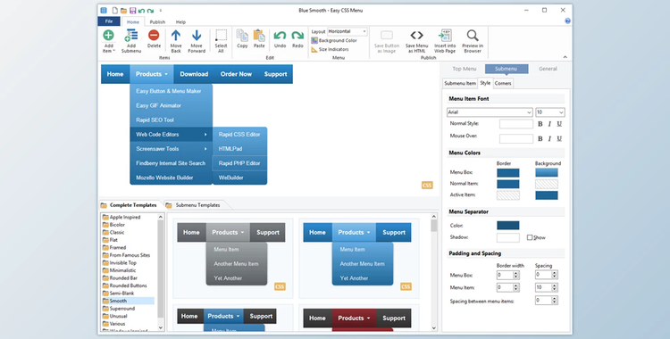Choose the blue smooth template thumbnail

[x=359, y=259]
